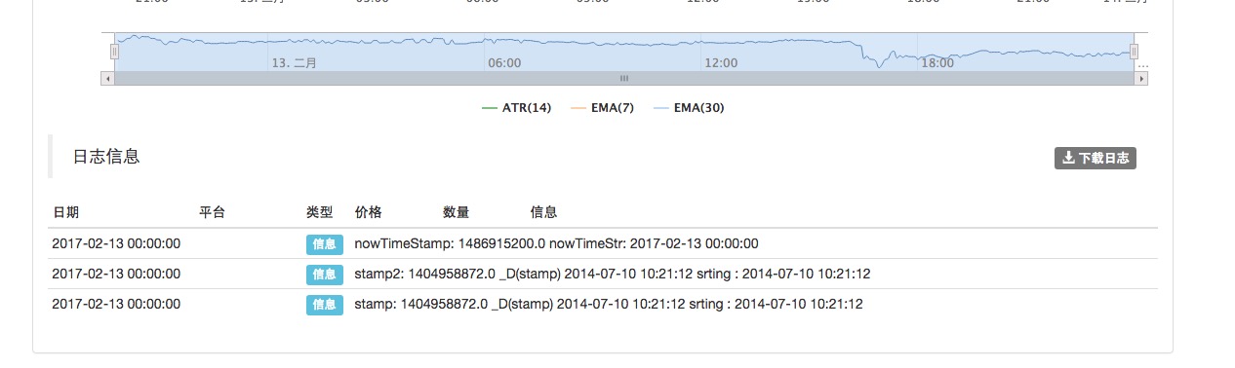
Task: Click the nowTimeStamp log message text
Action: tap(556, 243)
